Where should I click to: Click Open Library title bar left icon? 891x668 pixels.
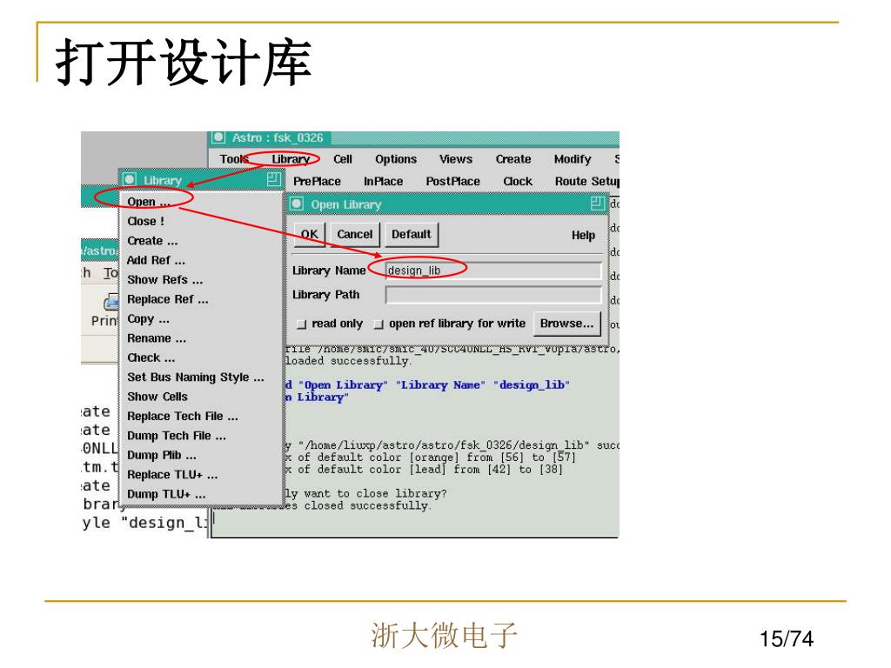[296, 204]
